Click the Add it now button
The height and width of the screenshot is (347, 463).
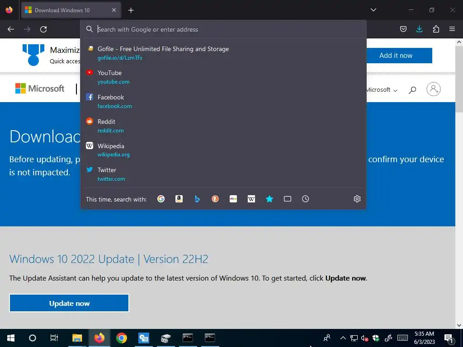(x=399, y=56)
